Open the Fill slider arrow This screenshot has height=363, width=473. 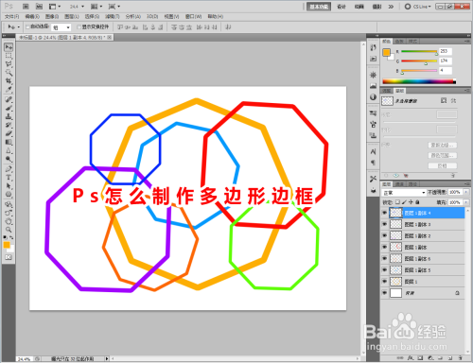(x=466, y=202)
